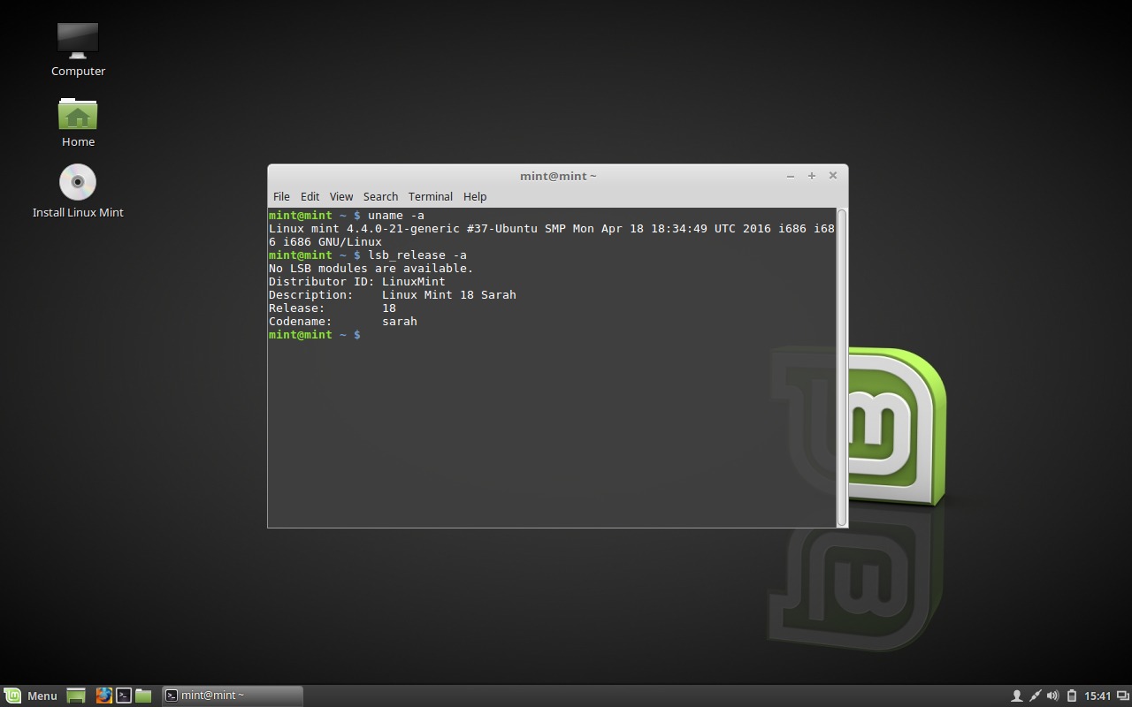
Task: Click 'No LSB modules are available.' line
Action: point(371,268)
